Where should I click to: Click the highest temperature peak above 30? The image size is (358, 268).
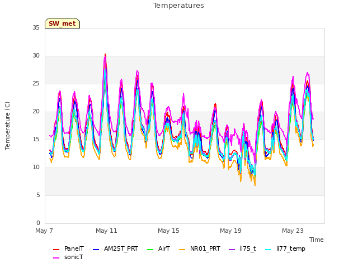pos(105,55)
